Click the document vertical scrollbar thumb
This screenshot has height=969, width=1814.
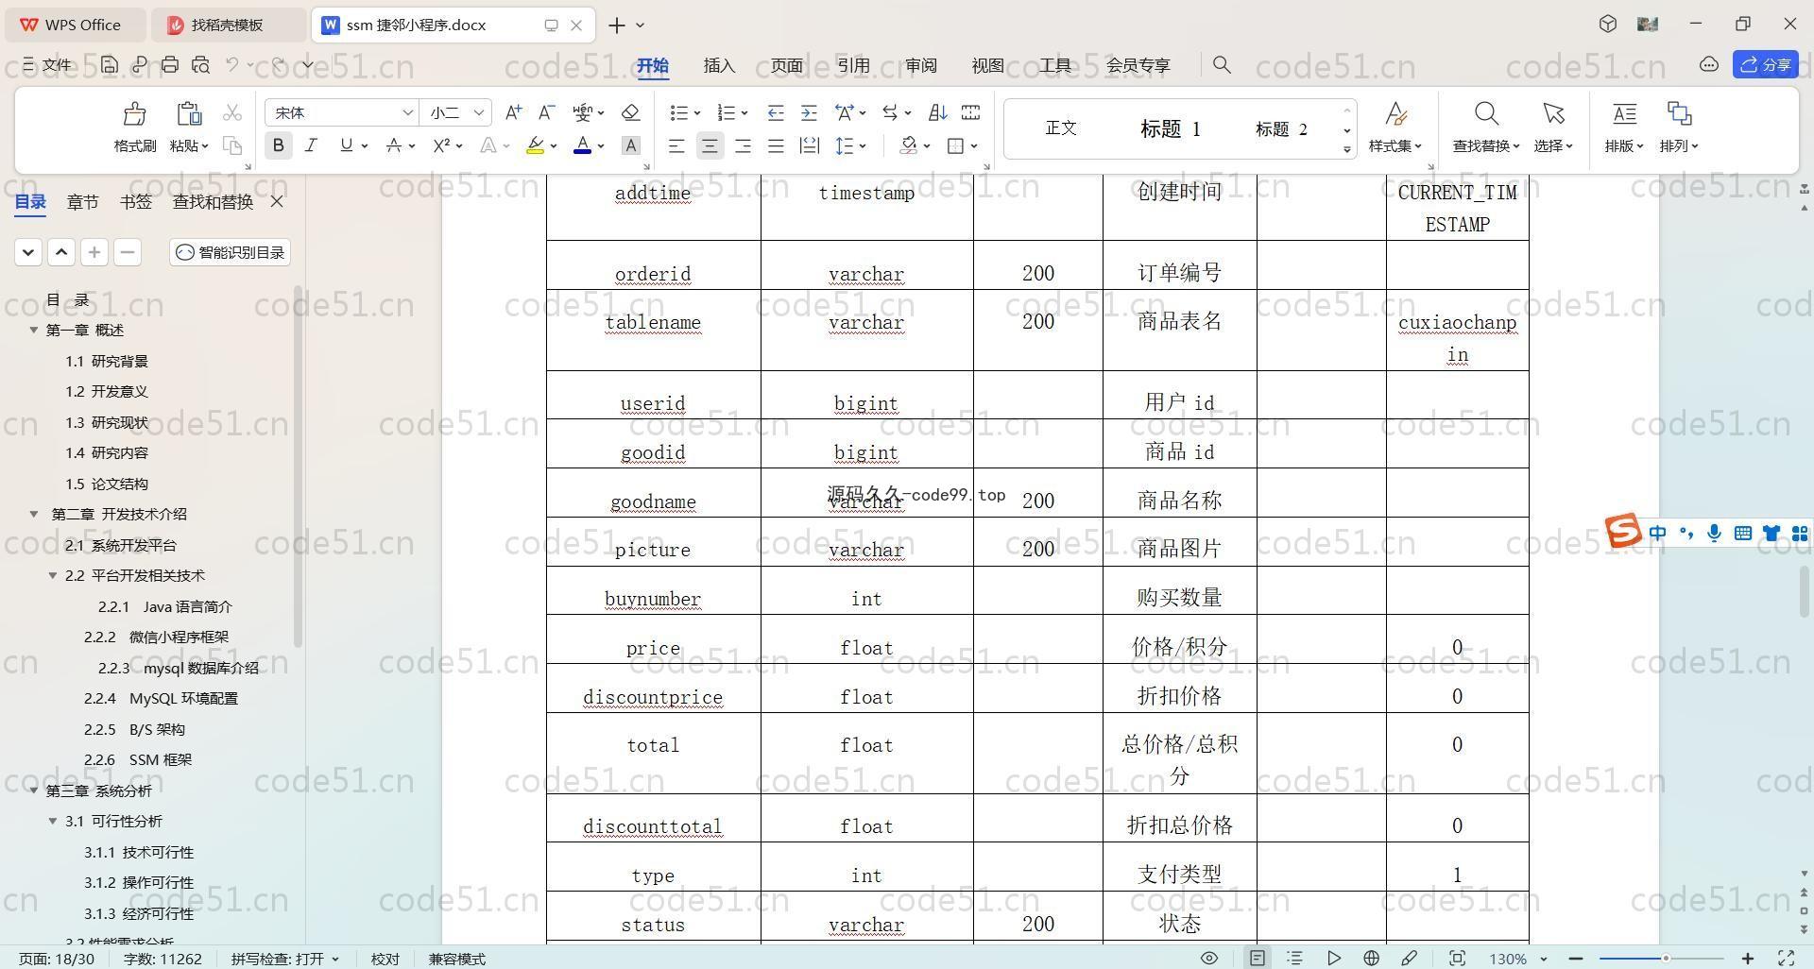1804,594
